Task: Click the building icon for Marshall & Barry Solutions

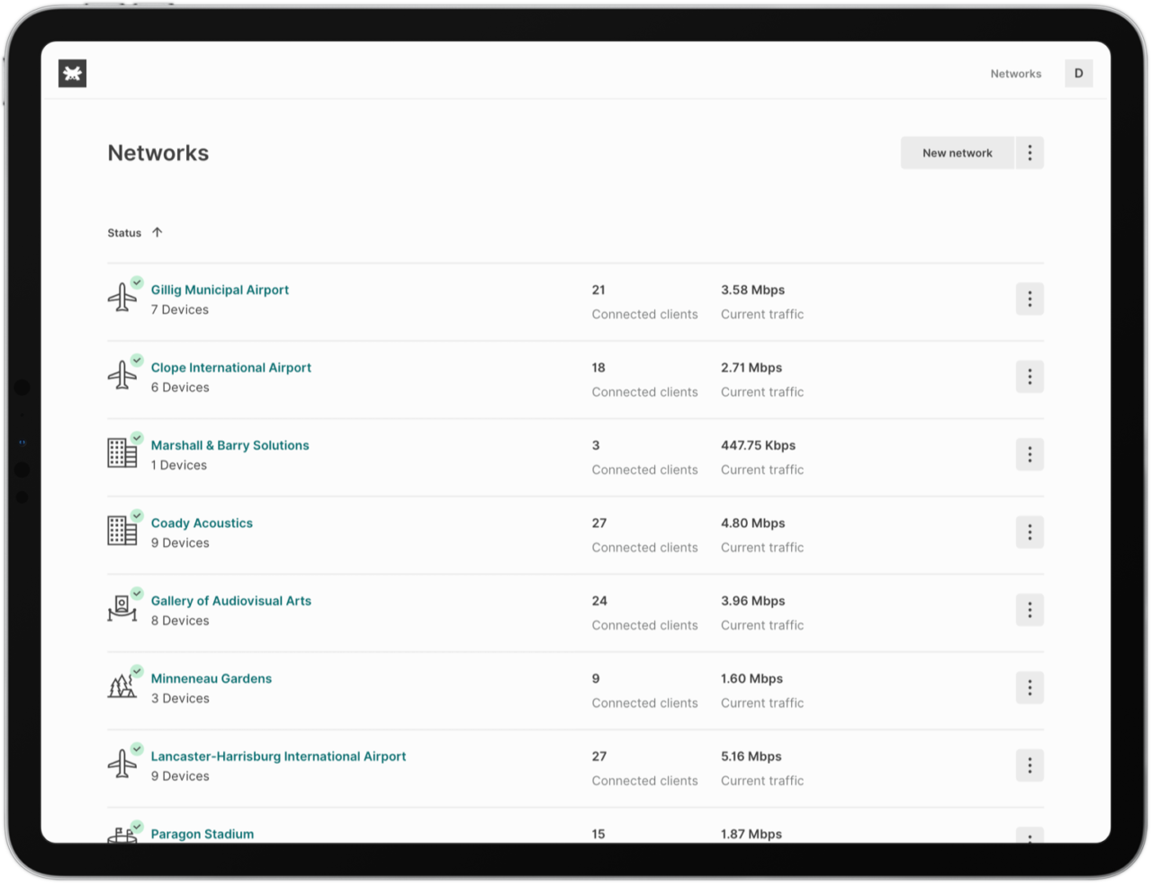Action: 122,453
